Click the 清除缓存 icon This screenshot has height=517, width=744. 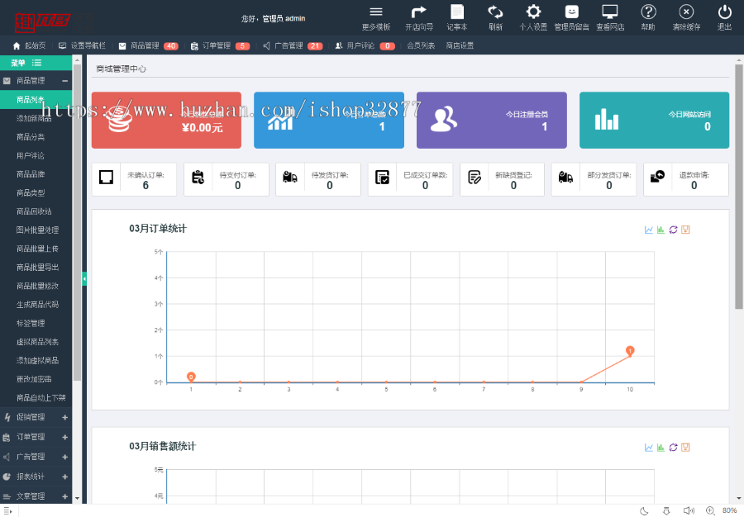pyautogui.click(x=686, y=12)
